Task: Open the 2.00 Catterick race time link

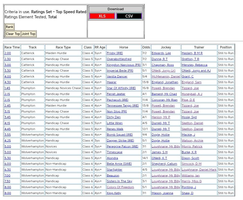Action: (x=8, y=53)
